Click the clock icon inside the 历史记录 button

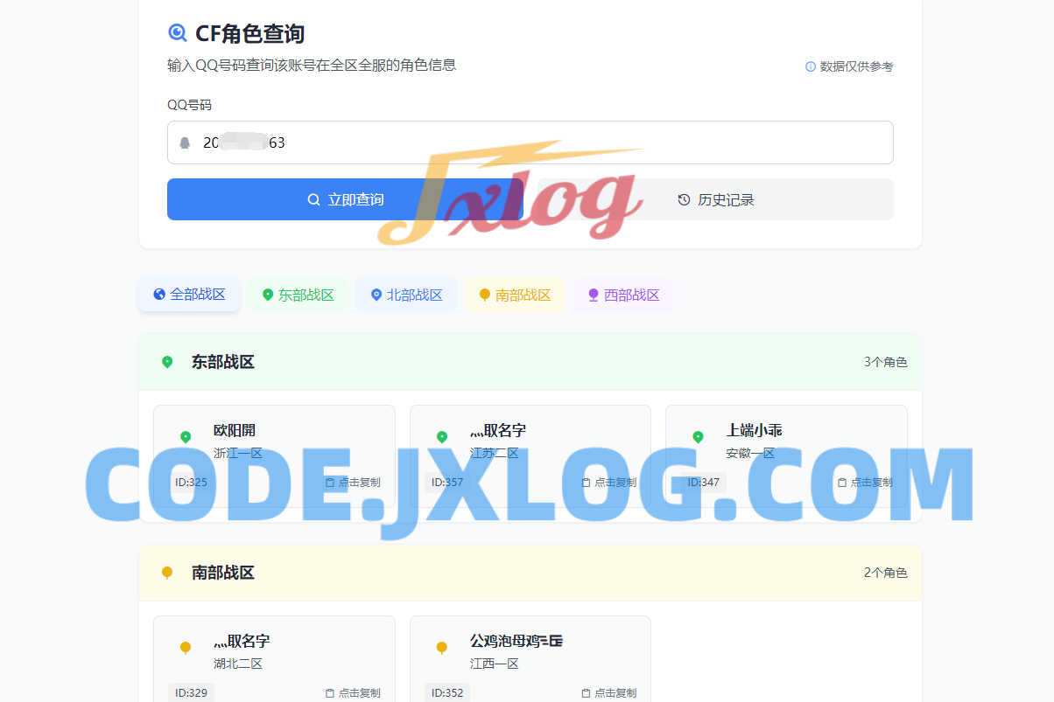(x=683, y=199)
